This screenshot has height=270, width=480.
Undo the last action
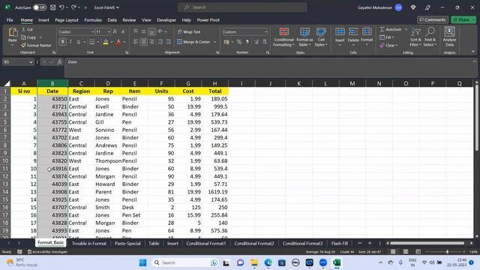click(61, 7)
